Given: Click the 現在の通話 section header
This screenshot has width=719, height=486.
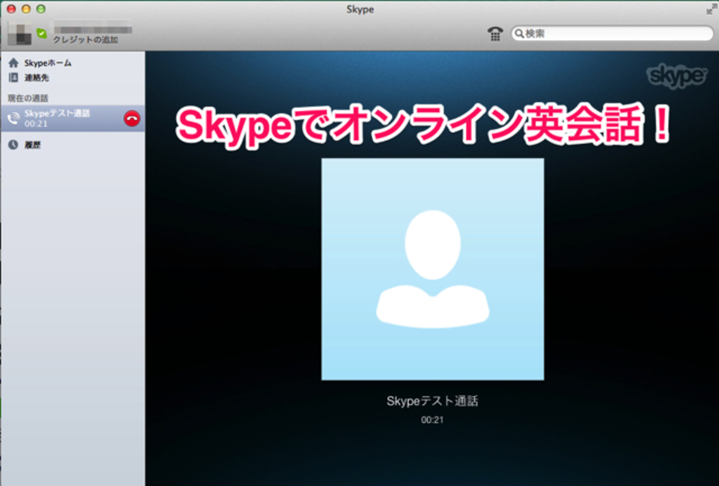Looking at the screenshot, I should 28,98.
